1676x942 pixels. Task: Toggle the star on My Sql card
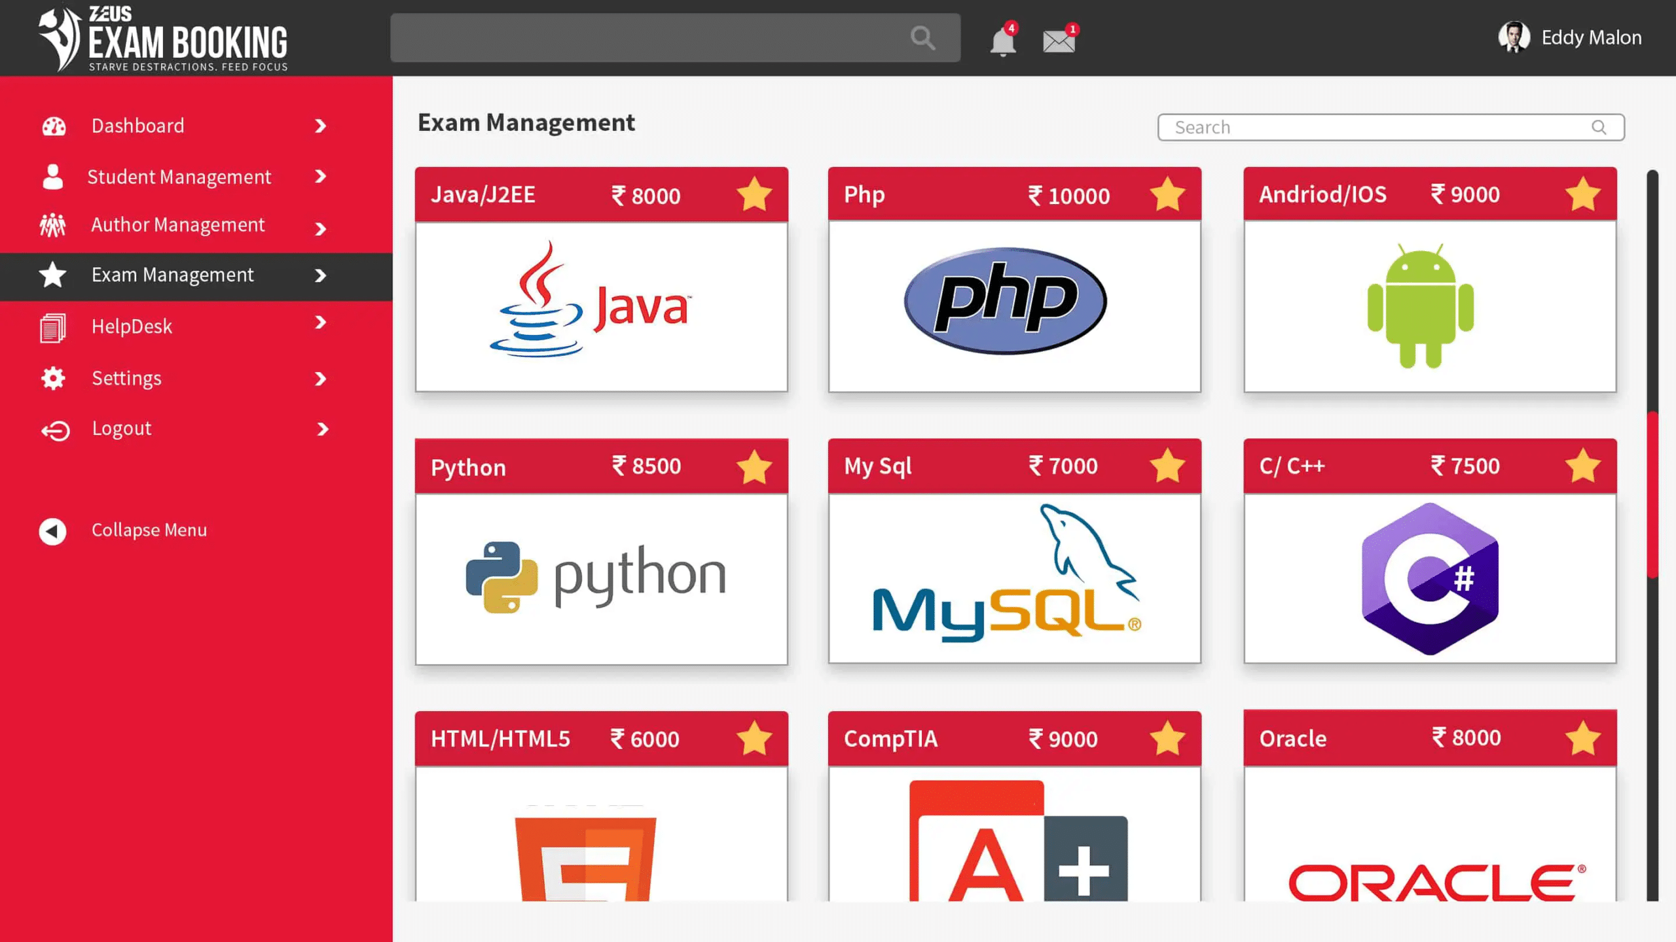(1167, 466)
